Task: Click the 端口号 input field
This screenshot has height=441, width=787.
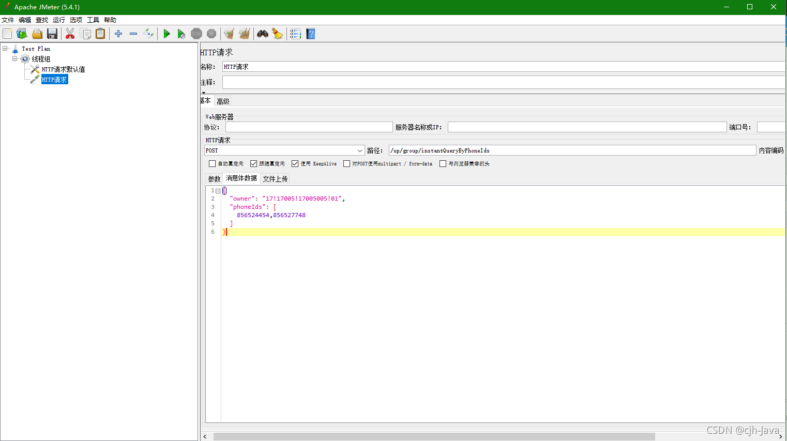Action: pos(771,127)
